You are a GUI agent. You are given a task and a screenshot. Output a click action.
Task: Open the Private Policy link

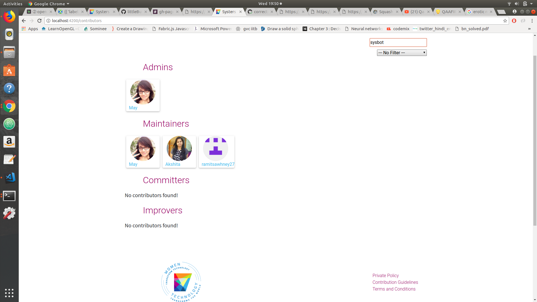(385, 275)
